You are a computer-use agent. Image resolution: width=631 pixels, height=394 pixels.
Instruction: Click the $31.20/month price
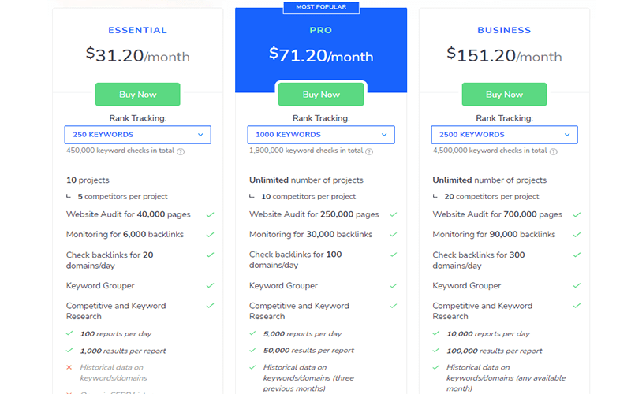pos(137,54)
